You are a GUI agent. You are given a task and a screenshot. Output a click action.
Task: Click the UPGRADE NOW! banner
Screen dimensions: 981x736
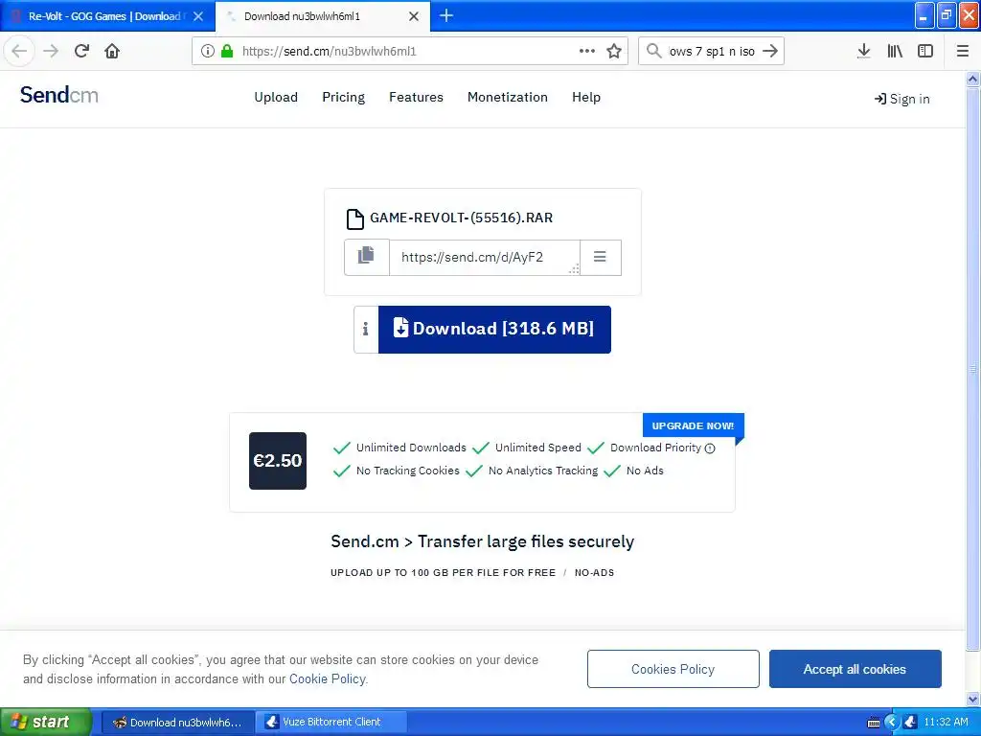(x=693, y=425)
